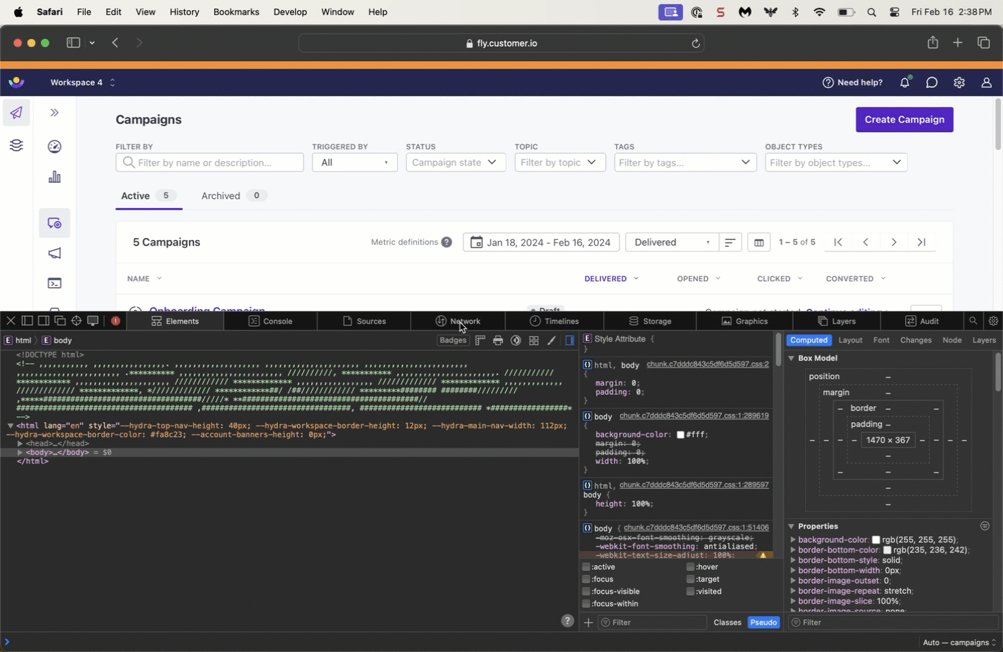1003x652 pixels.
Task: Open the Jan 18 – Feb 16 date range
Action: (x=541, y=242)
